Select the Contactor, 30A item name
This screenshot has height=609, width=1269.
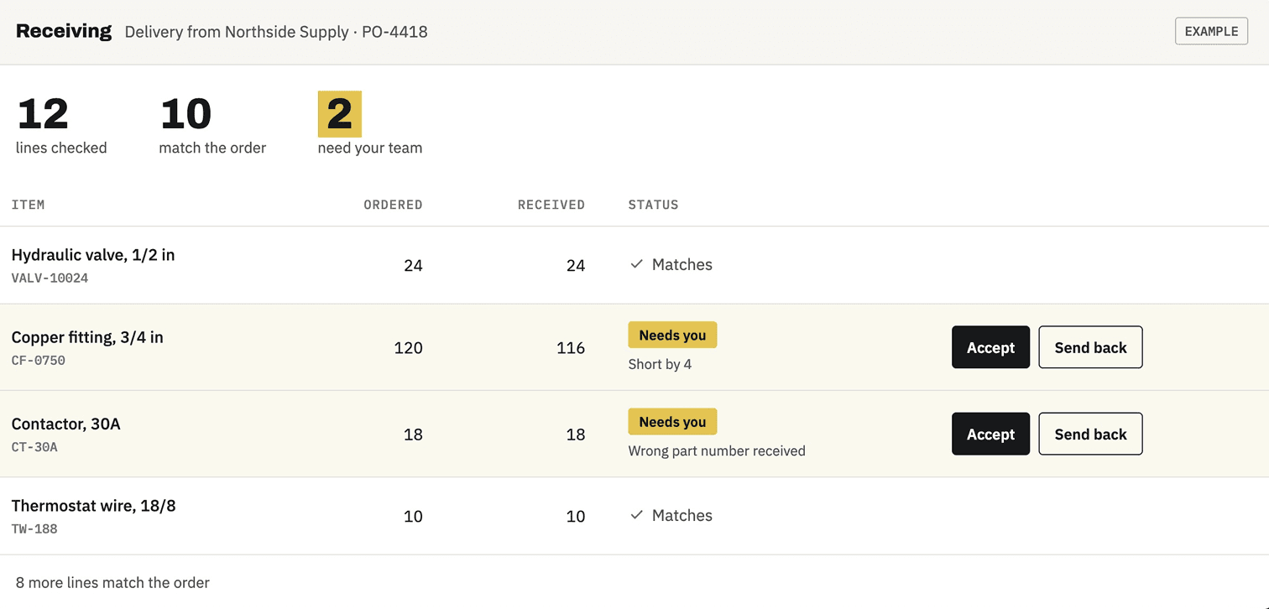click(x=66, y=424)
